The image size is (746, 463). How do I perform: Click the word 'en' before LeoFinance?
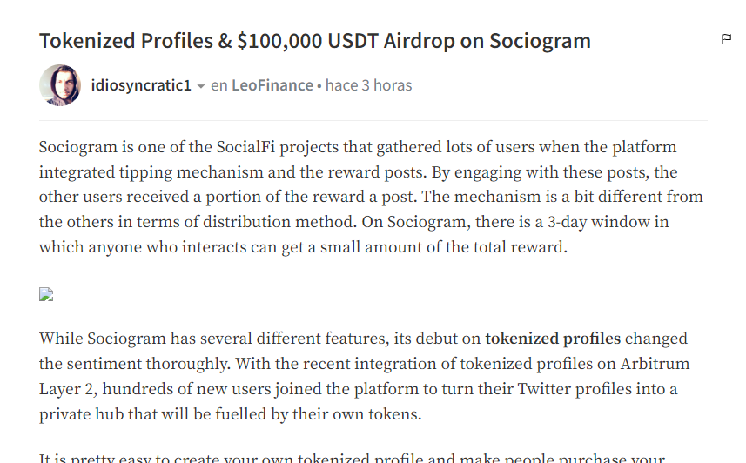click(218, 85)
